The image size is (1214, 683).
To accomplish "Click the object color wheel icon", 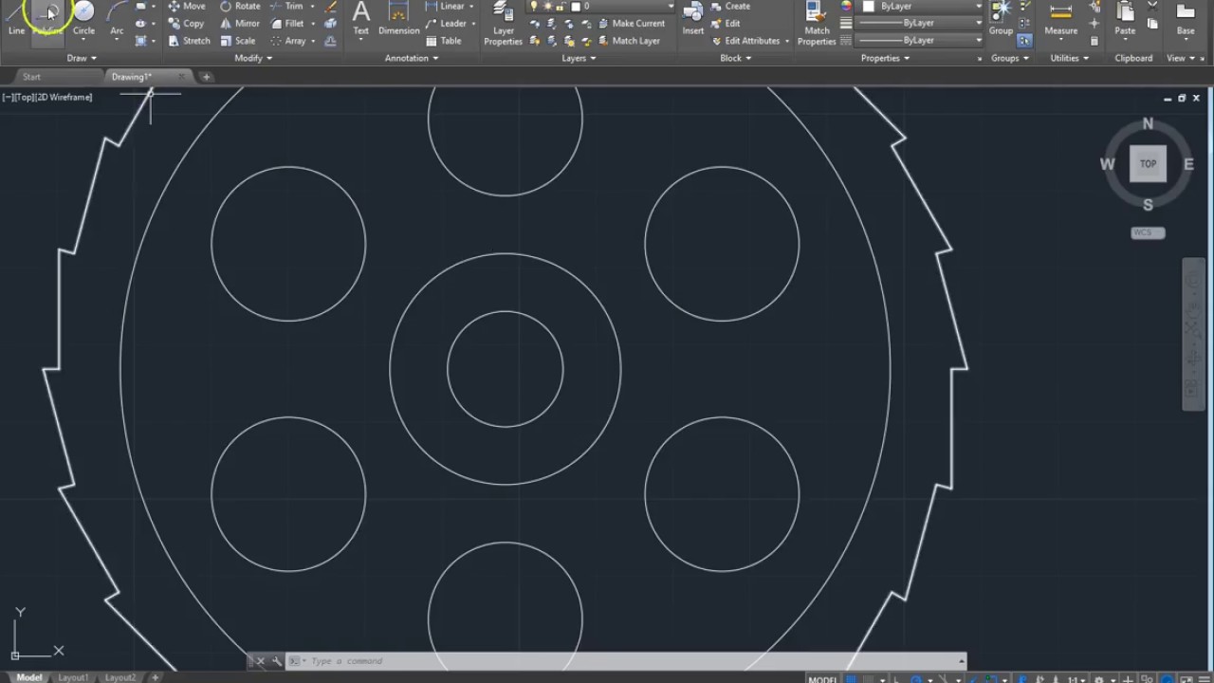I will pyautogui.click(x=847, y=6).
